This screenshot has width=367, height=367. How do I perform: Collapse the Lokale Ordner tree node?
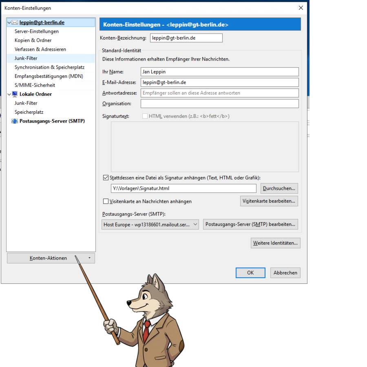[9, 94]
